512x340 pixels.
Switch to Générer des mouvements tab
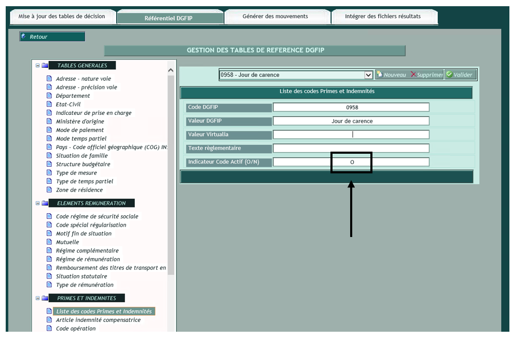point(275,17)
